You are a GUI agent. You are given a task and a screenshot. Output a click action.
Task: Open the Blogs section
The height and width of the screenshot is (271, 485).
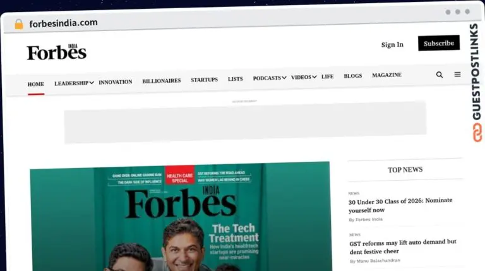[x=353, y=76]
